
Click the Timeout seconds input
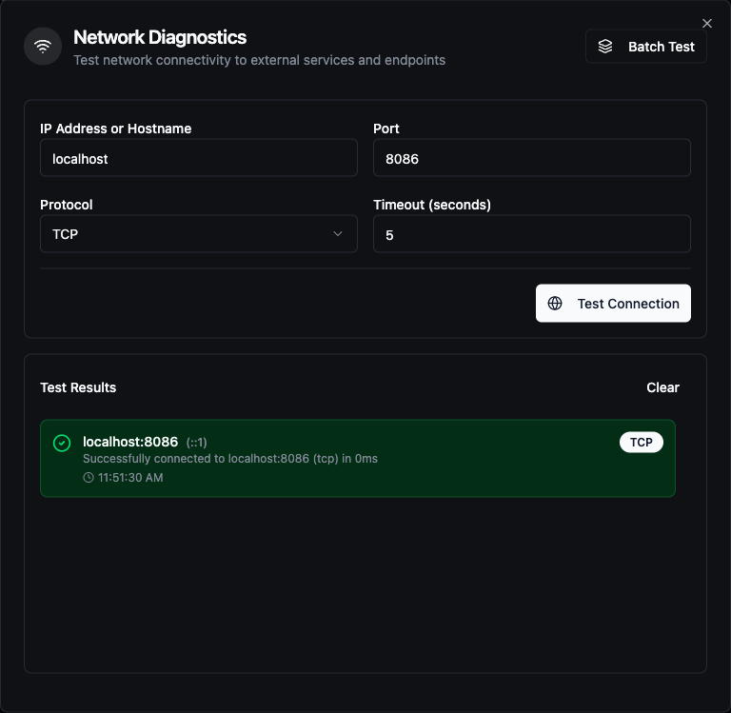click(x=531, y=234)
